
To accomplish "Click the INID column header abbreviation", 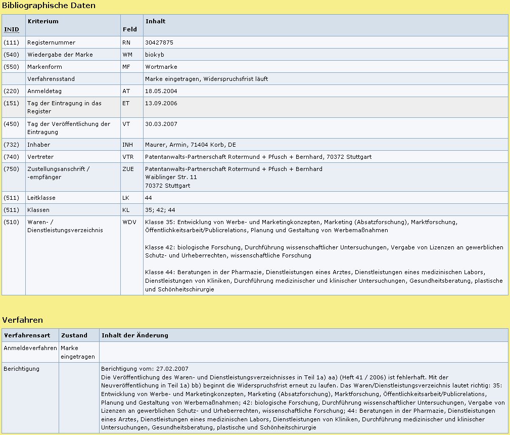I will pos(11,30).
